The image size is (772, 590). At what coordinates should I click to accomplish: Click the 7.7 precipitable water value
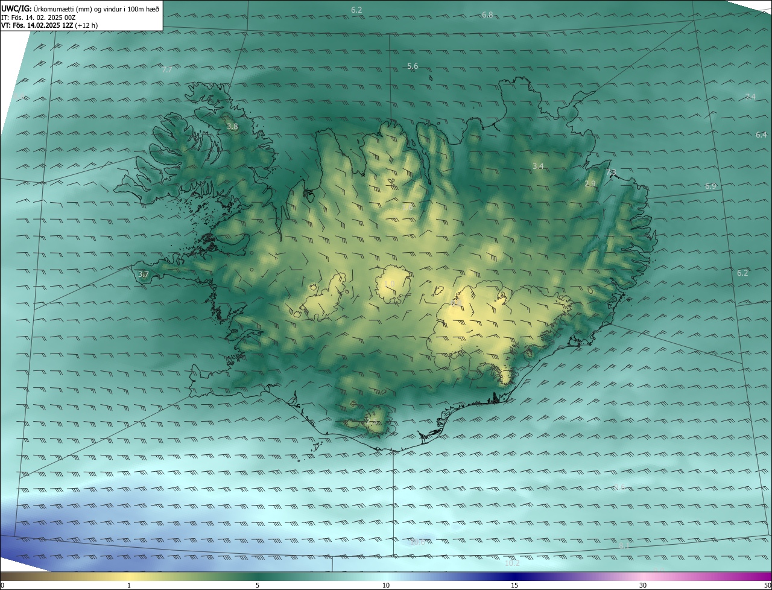(x=167, y=70)
